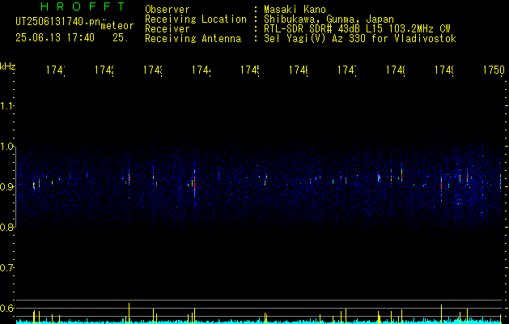Select the RTL-SDR SDR# 43dB receiver description

(357, 29)
